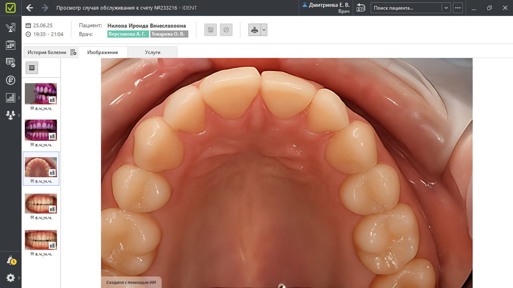513x288 pixels.
Task: Open the schedule calendar sidebar icon
Action: point(11,45)
